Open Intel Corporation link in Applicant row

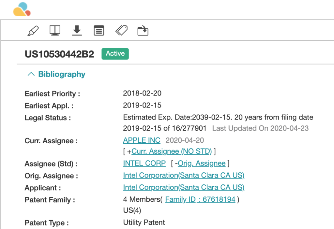[183, 187]
